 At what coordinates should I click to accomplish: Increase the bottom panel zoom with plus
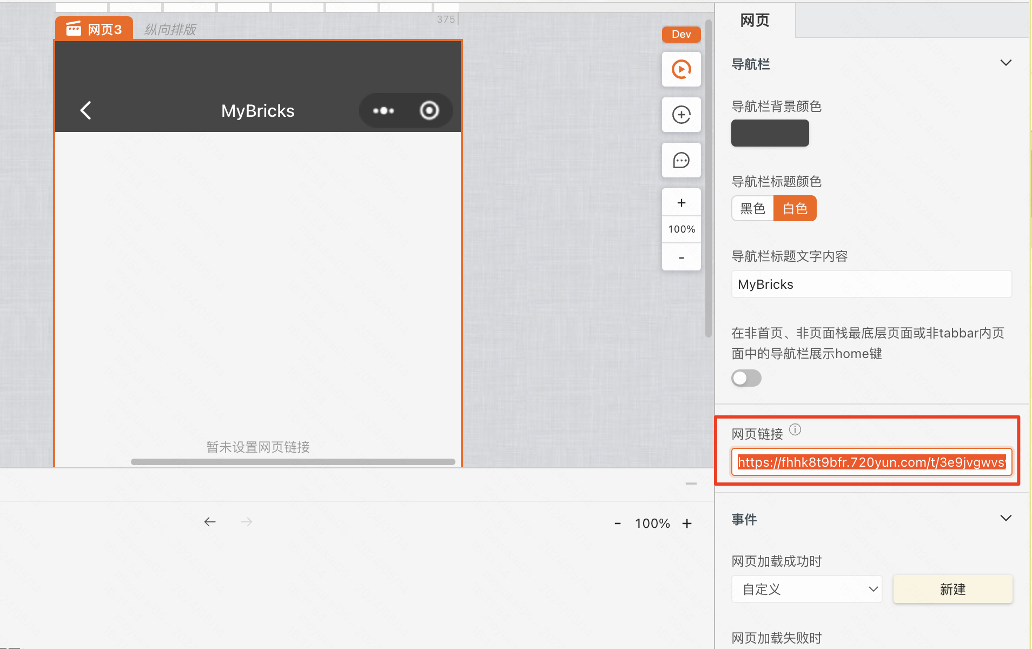click(x=687, y=524)
